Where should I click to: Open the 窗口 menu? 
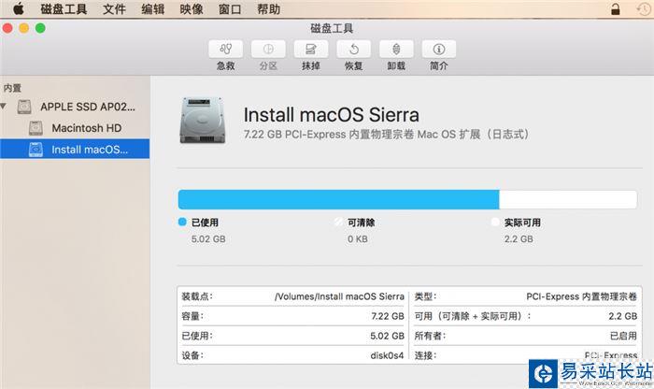pos(230,9)
